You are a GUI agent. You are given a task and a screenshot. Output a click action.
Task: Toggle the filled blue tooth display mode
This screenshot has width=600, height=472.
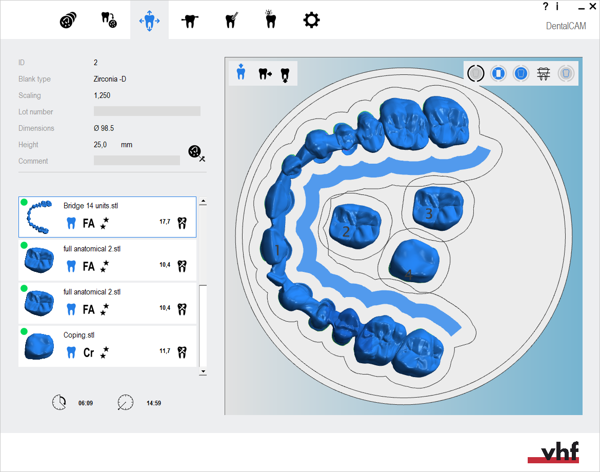pos(521,73)
